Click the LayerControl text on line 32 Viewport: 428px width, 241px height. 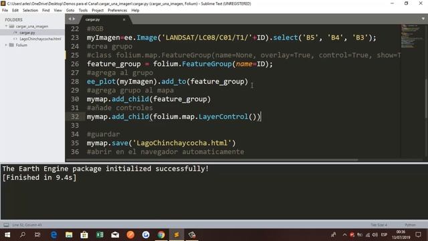click(223, 116)
